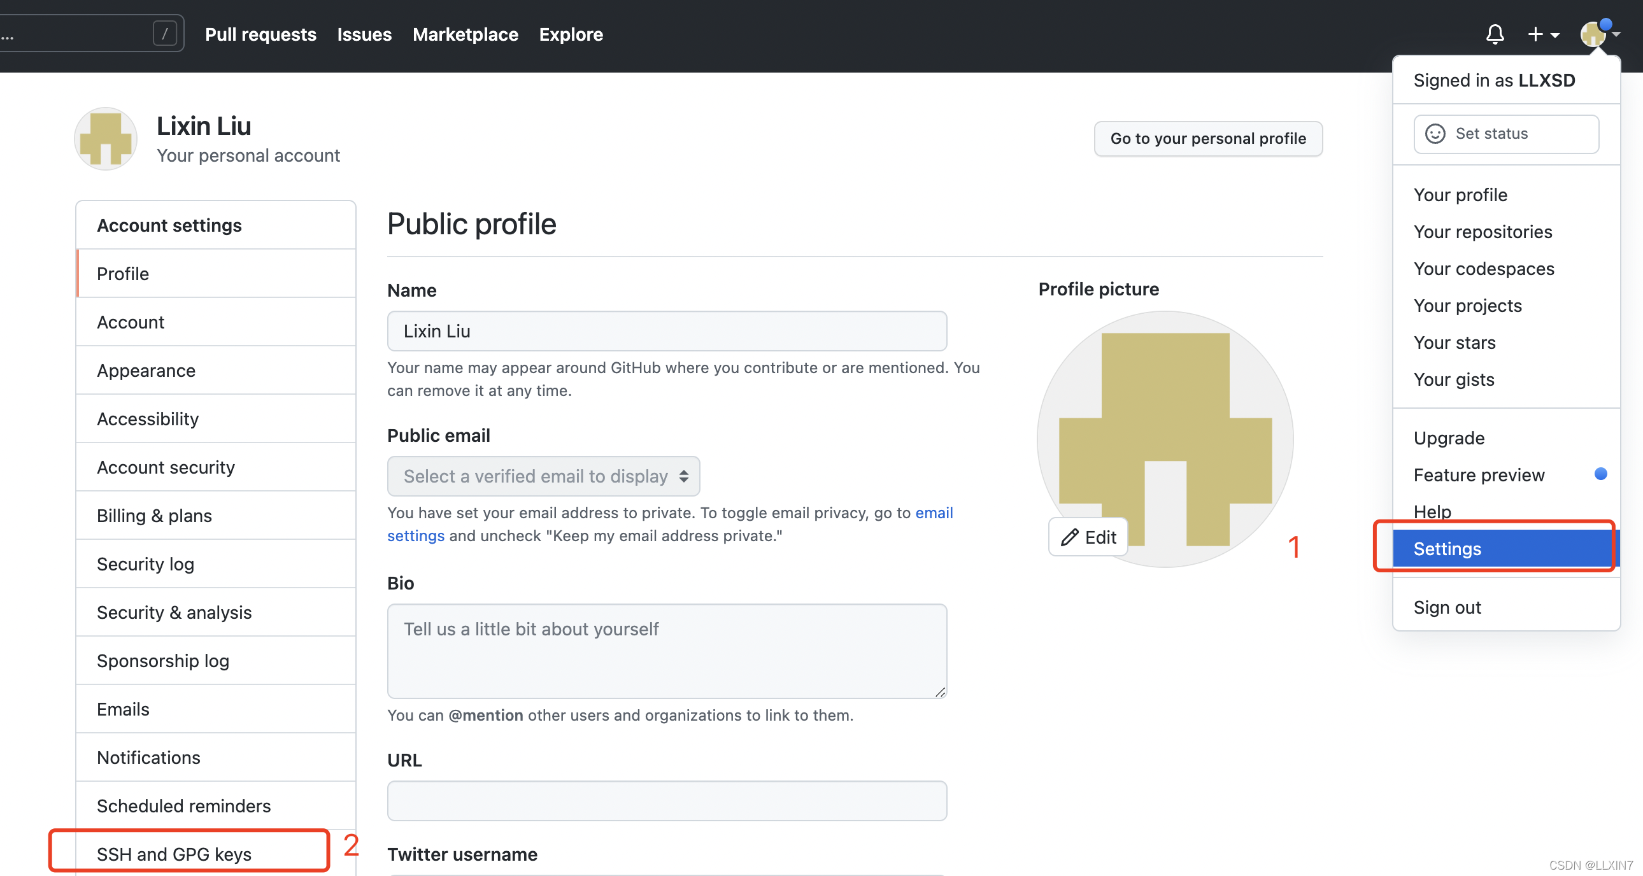Click the smiley icon in Set status
1643x876 pixels.
point(1434,134)
